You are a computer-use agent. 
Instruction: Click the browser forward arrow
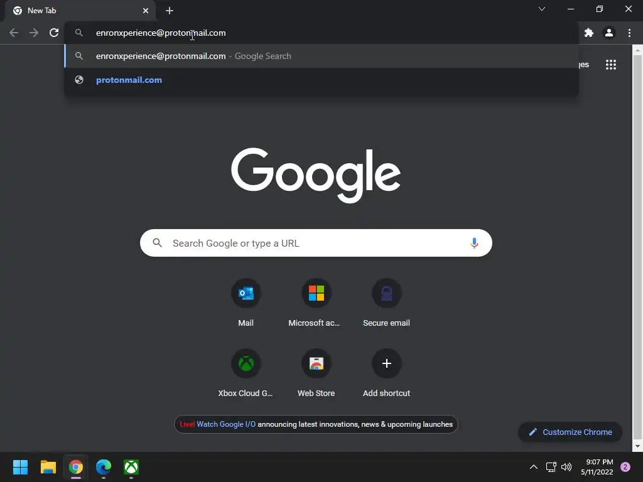pyautogui.click(x=34, y=33)
